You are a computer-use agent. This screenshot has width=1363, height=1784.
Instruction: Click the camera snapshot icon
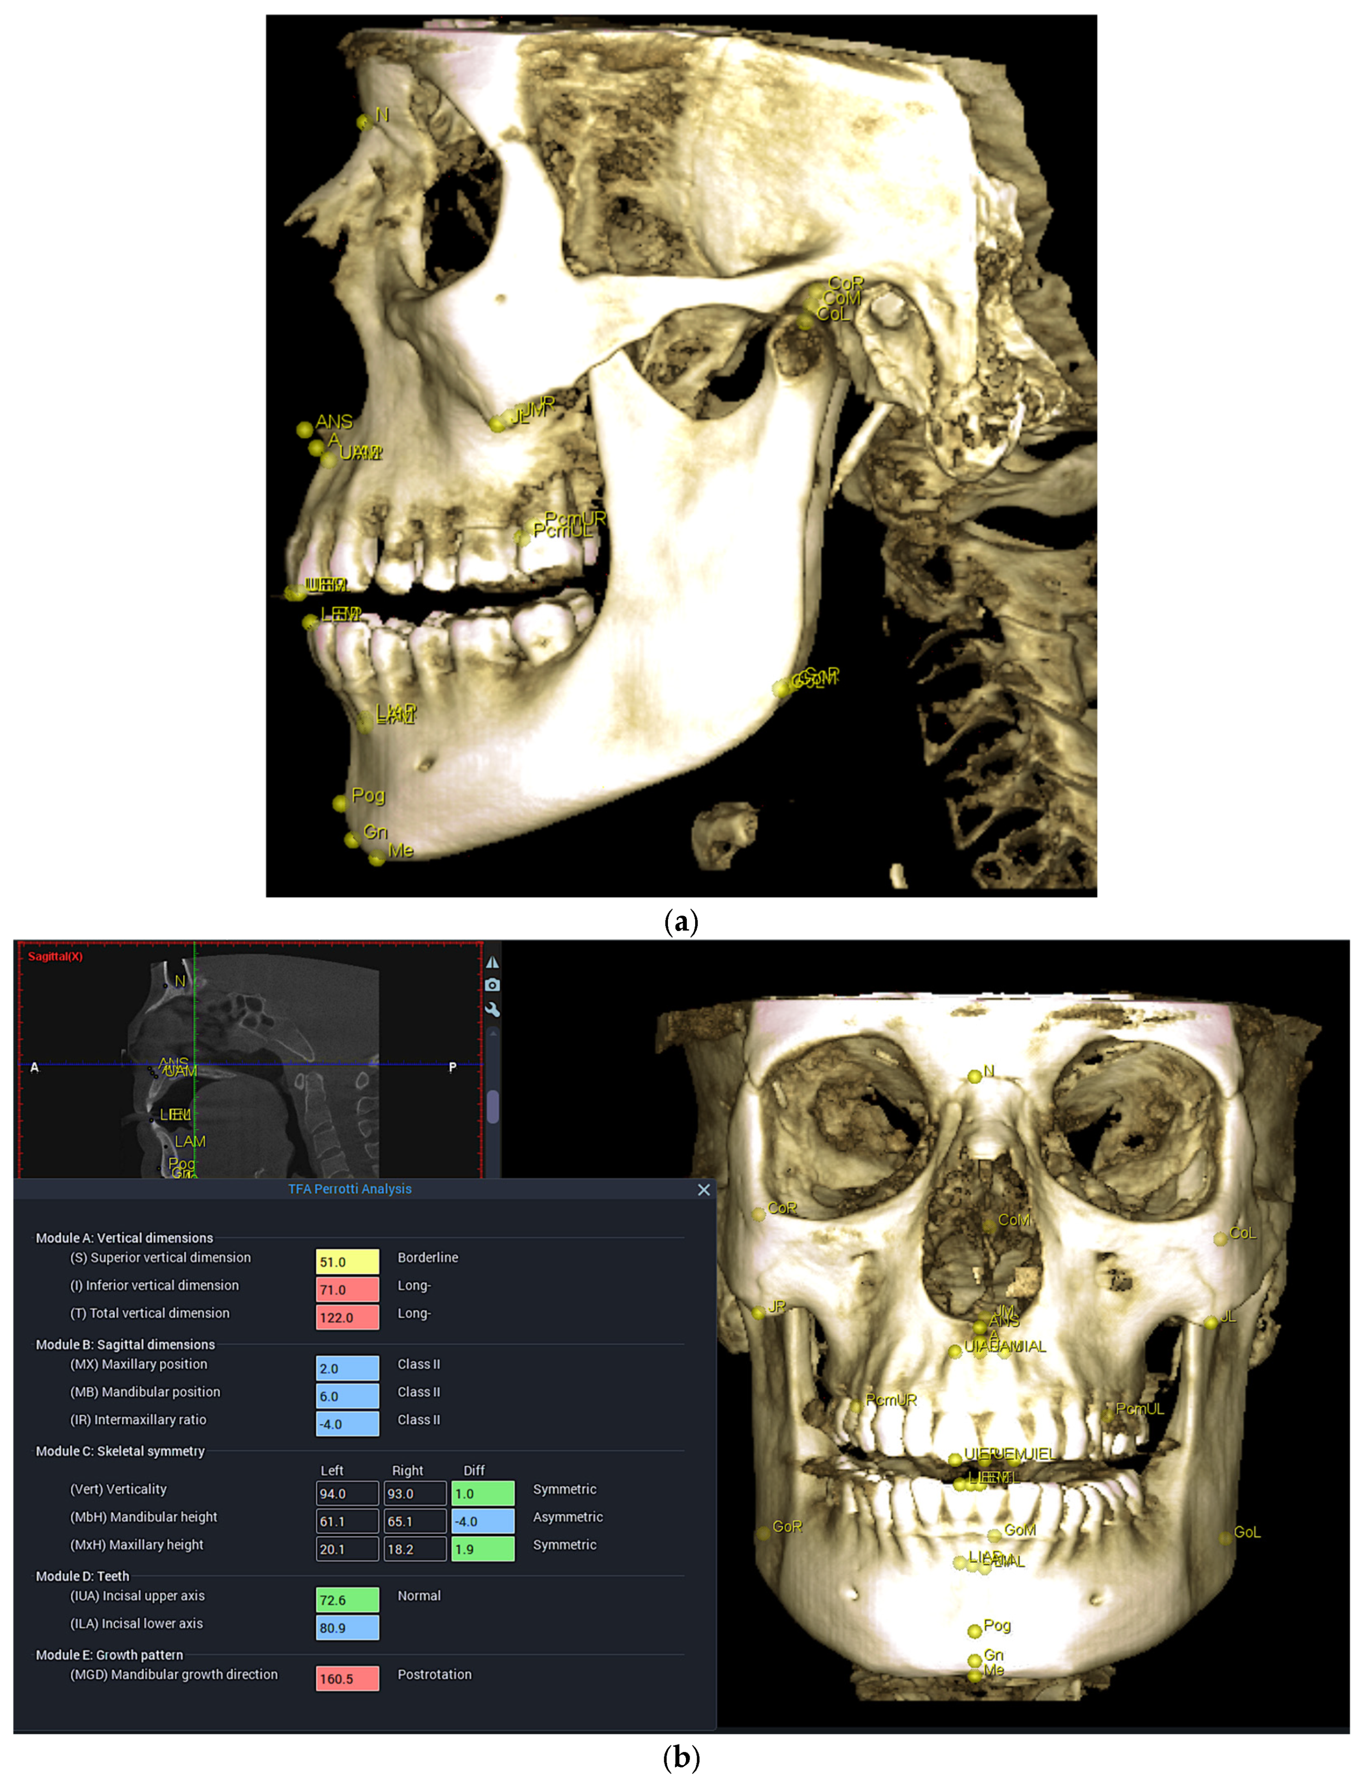493,985
